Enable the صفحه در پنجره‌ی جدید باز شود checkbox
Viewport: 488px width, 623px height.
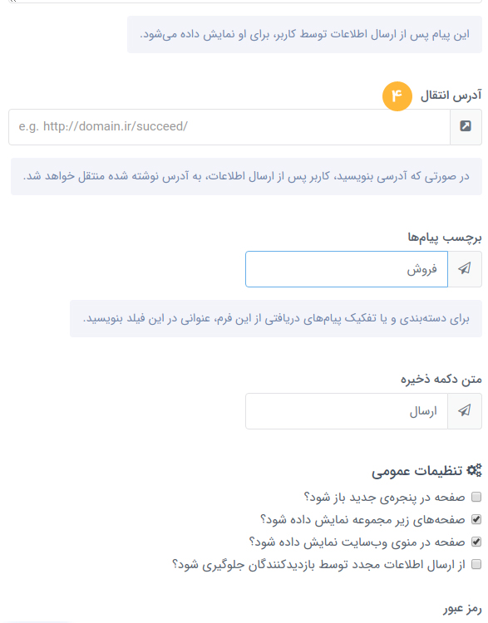coord(476,497)
